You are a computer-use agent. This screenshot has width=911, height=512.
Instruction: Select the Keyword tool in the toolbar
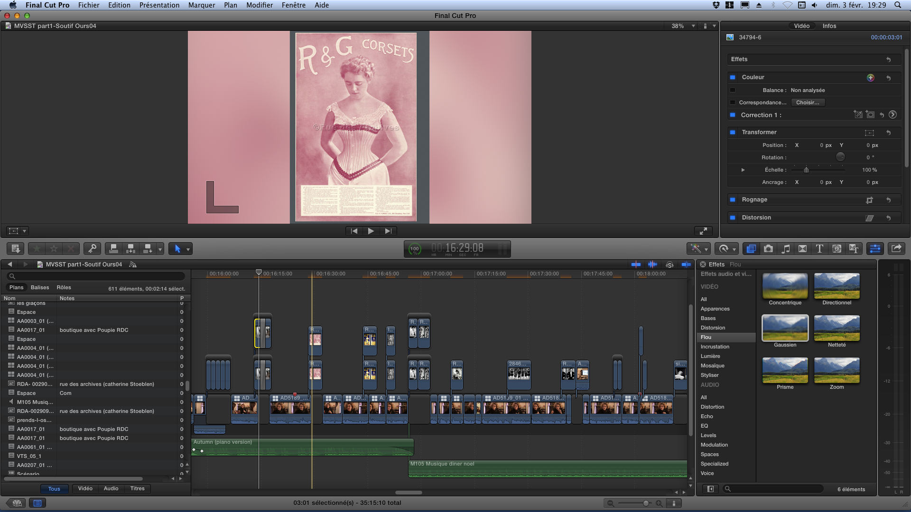(93, 248)
